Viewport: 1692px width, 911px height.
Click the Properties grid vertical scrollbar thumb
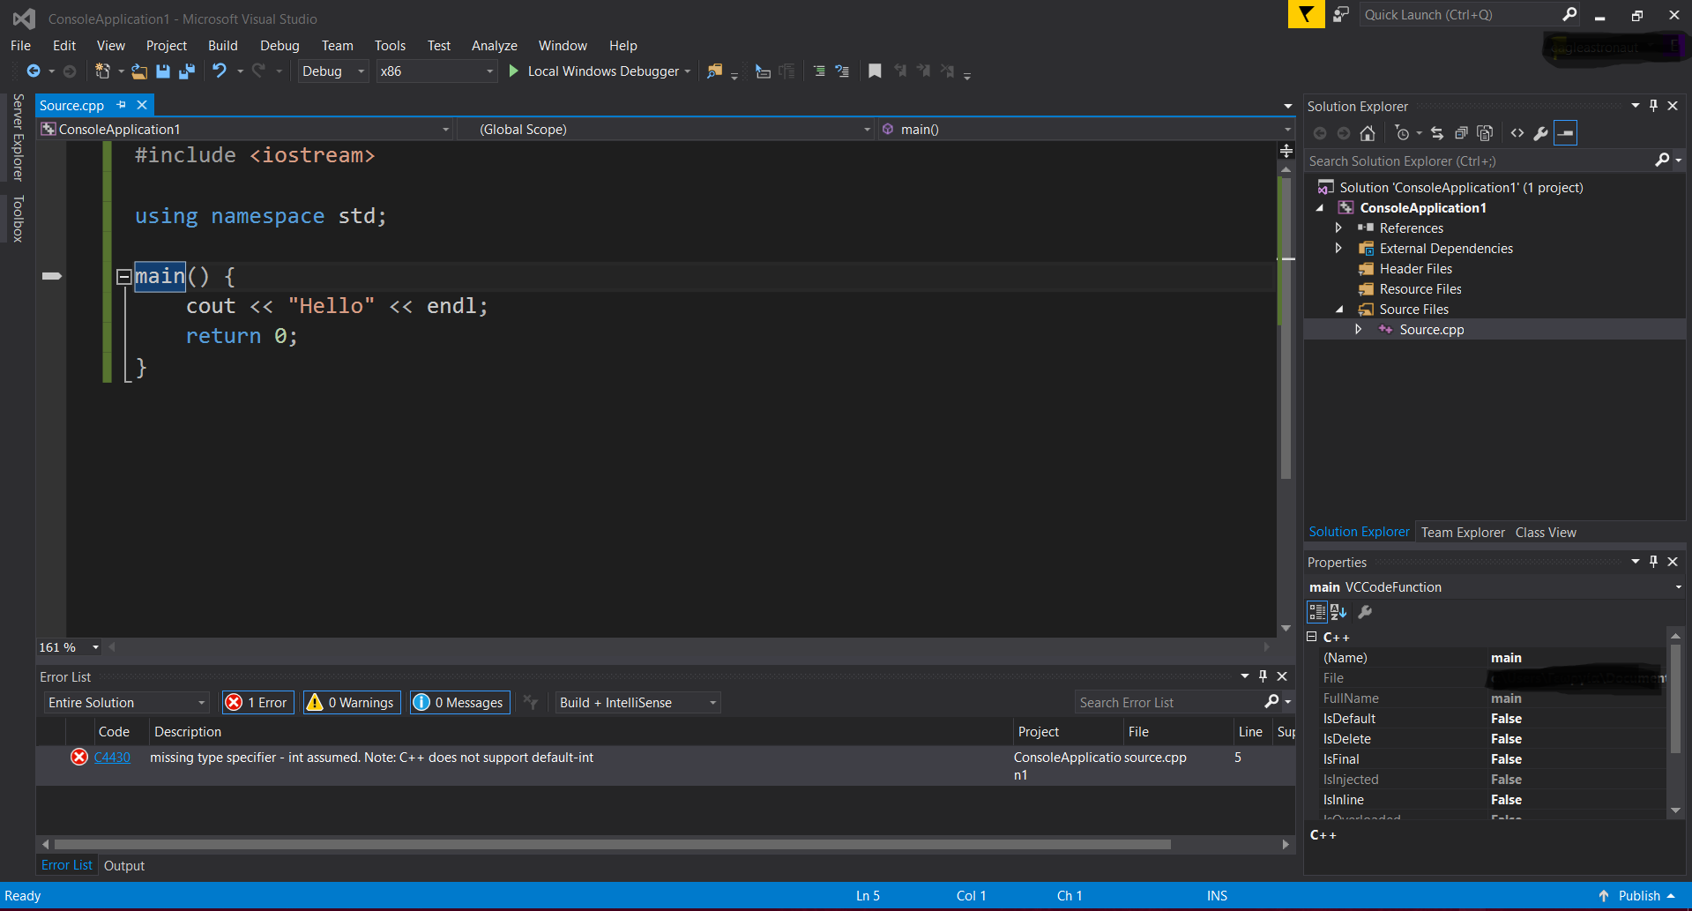point(1675,698)
